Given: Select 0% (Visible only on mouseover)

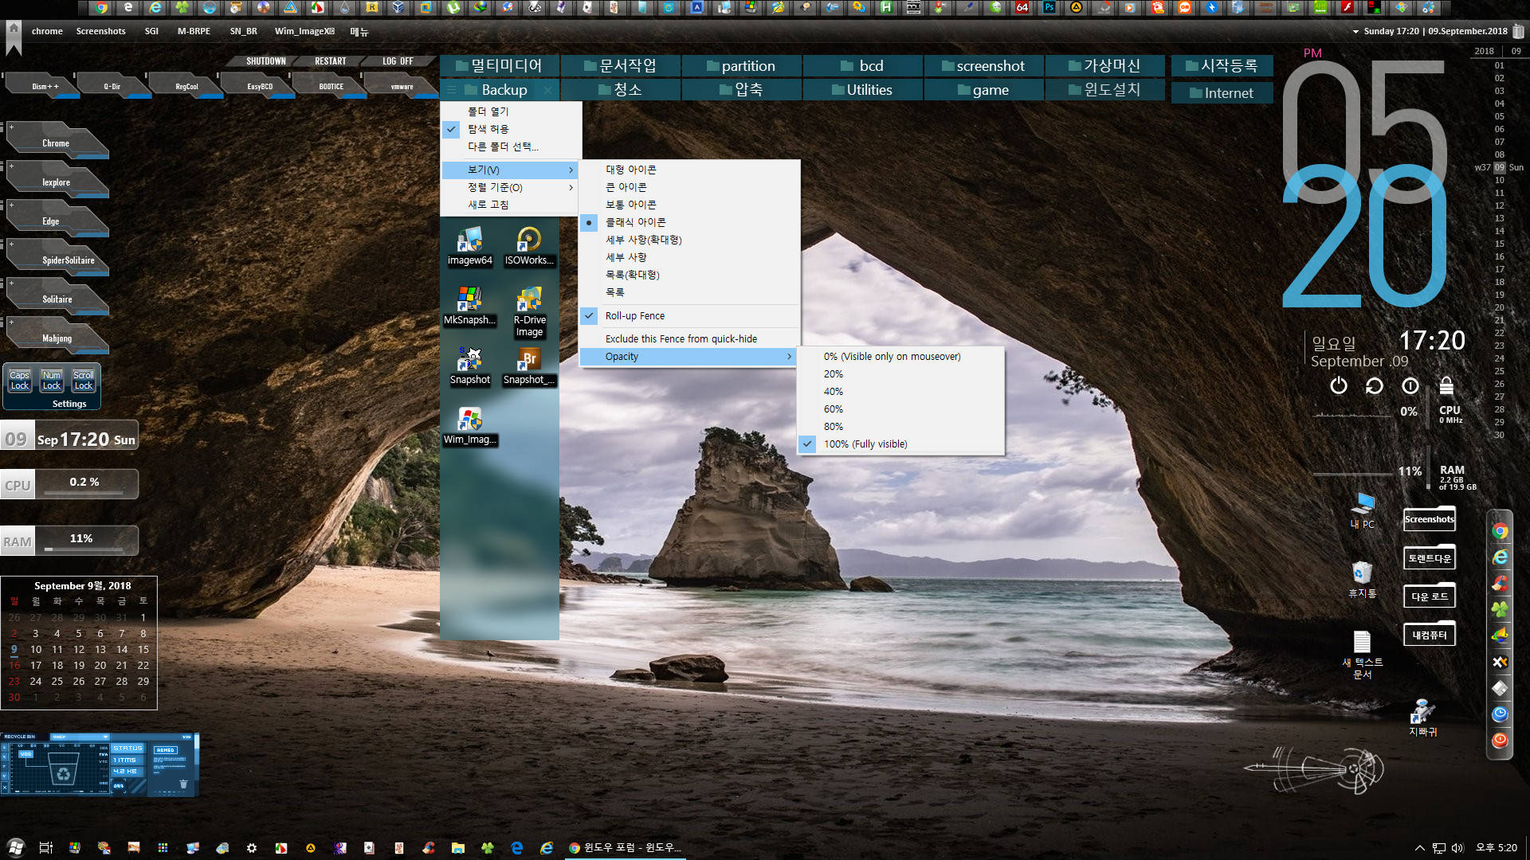Looking at the screenshot, I should [x=900, y=357].
